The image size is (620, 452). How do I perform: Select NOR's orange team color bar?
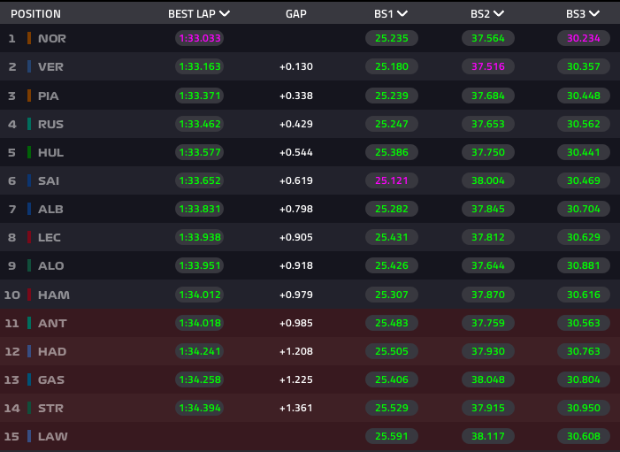point(29,39)
